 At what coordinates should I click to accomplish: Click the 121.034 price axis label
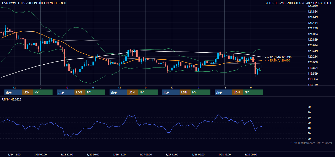pos(312,34)
